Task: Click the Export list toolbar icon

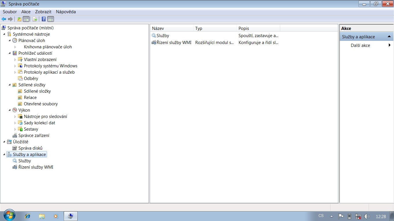Action: [35, 19]
